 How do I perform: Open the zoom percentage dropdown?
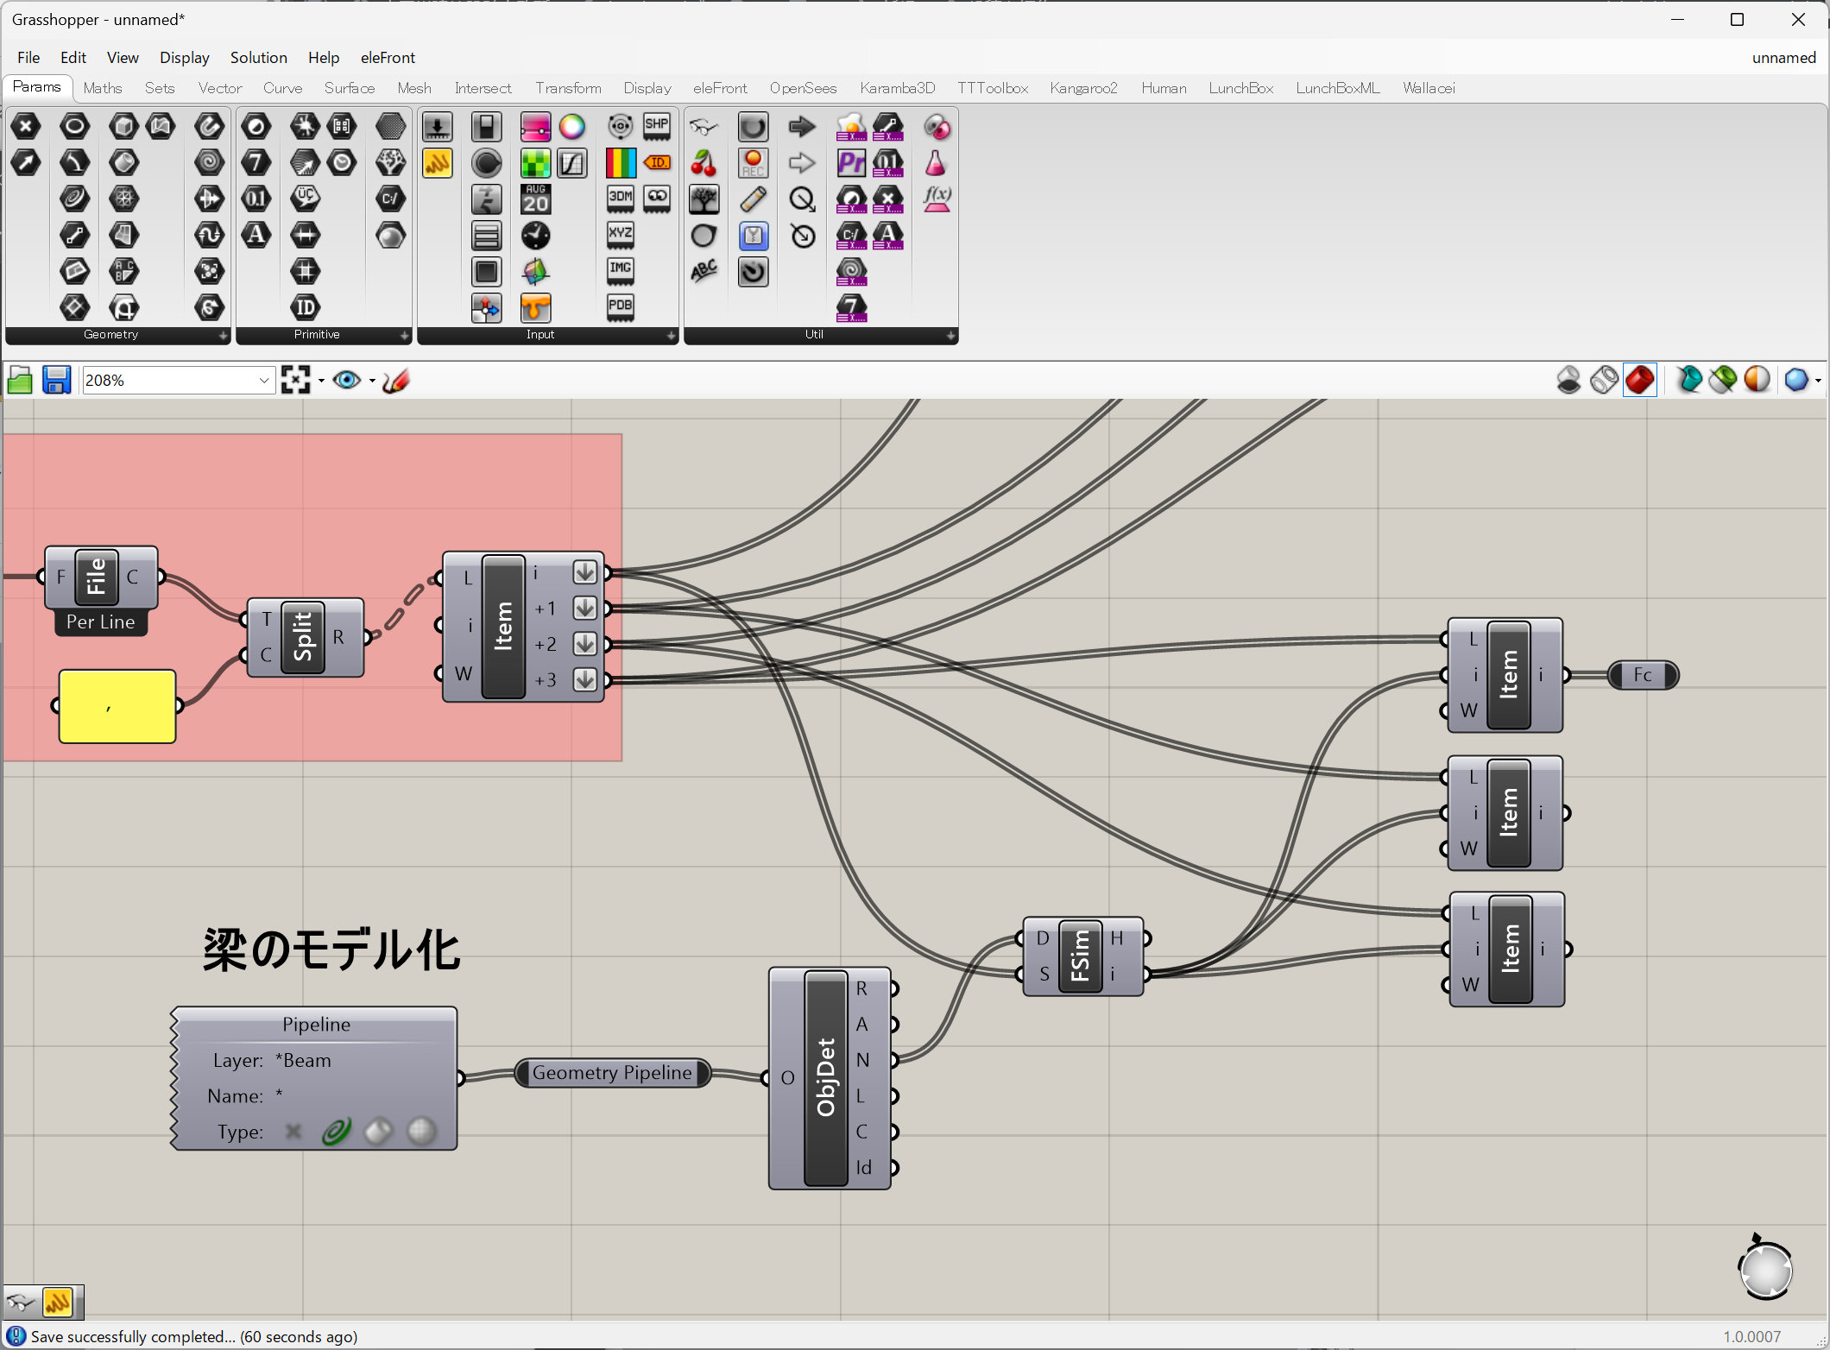tap(264, 380)
